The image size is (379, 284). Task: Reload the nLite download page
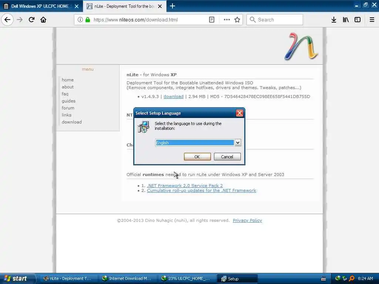pyautogui.click(x=32, y=20)
